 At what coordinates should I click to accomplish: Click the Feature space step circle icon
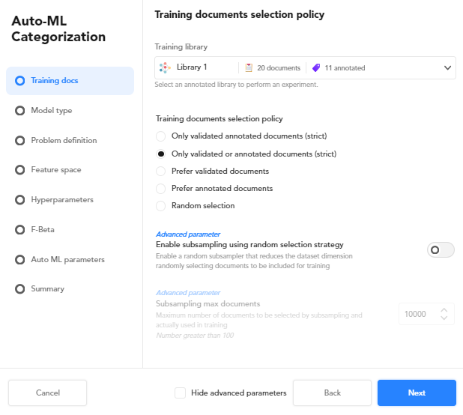click(19, 170)
